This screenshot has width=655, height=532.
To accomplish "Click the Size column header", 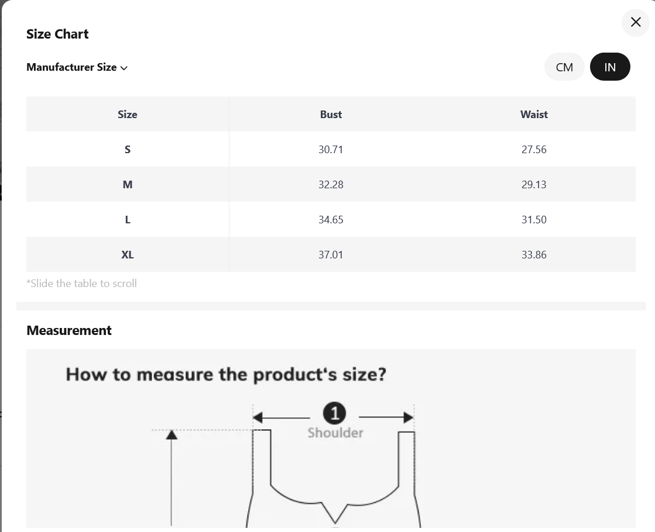I will pyautogui.click(x=128, y=115).
